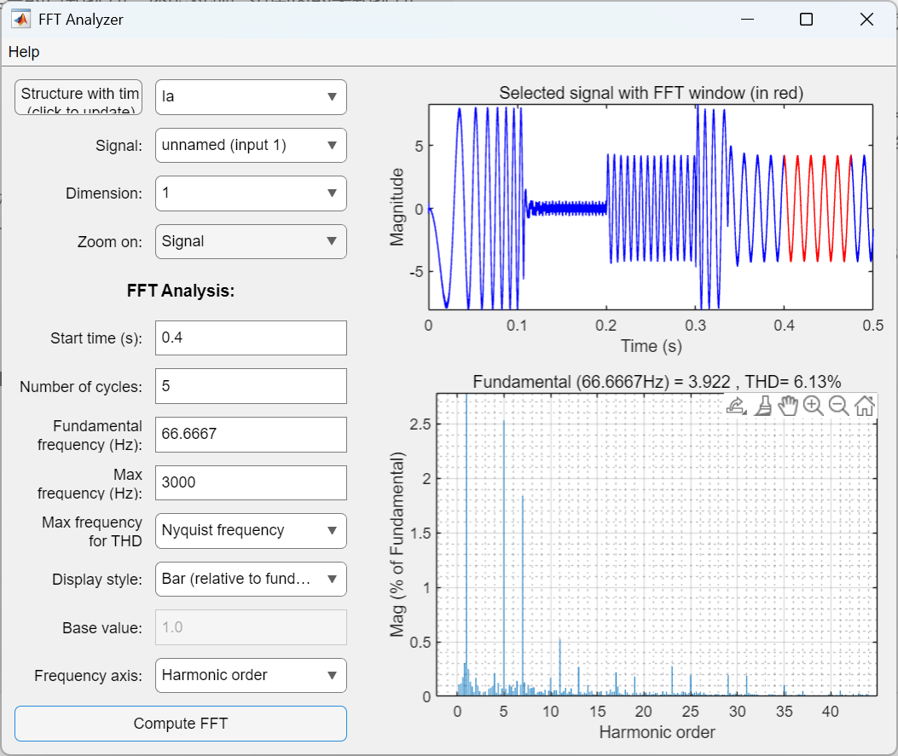Click the 'Time (s)' axis label
This screenshot has height=756, width=898.
tap(652, 346)
